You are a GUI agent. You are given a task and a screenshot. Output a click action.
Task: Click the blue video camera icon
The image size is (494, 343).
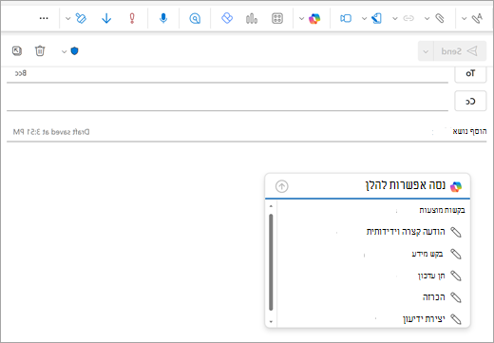point(346,18)
